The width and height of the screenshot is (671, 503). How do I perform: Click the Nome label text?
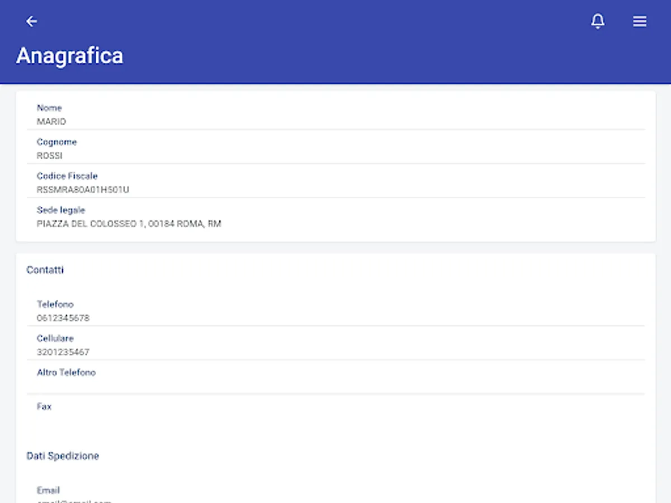click(x=49, y=108)
